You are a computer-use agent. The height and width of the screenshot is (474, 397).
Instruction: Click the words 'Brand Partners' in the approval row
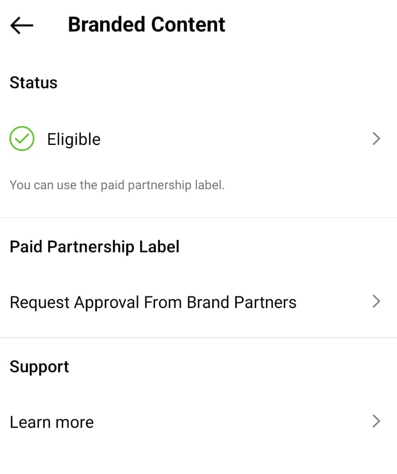click(x=241, y=302)
